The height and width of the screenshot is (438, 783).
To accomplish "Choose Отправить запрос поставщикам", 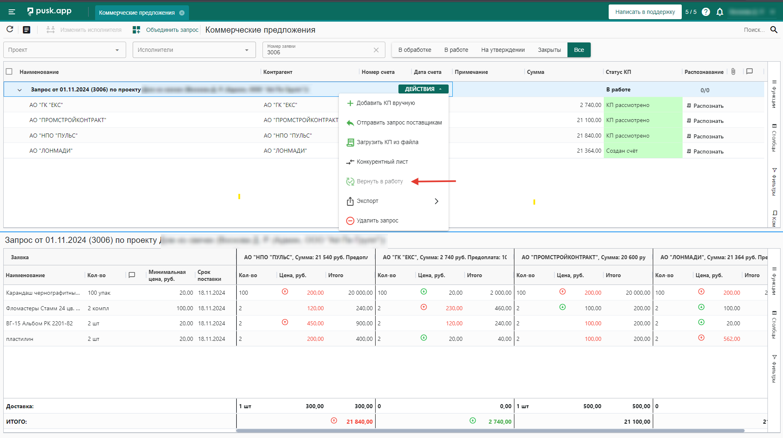I will (394, 122).
